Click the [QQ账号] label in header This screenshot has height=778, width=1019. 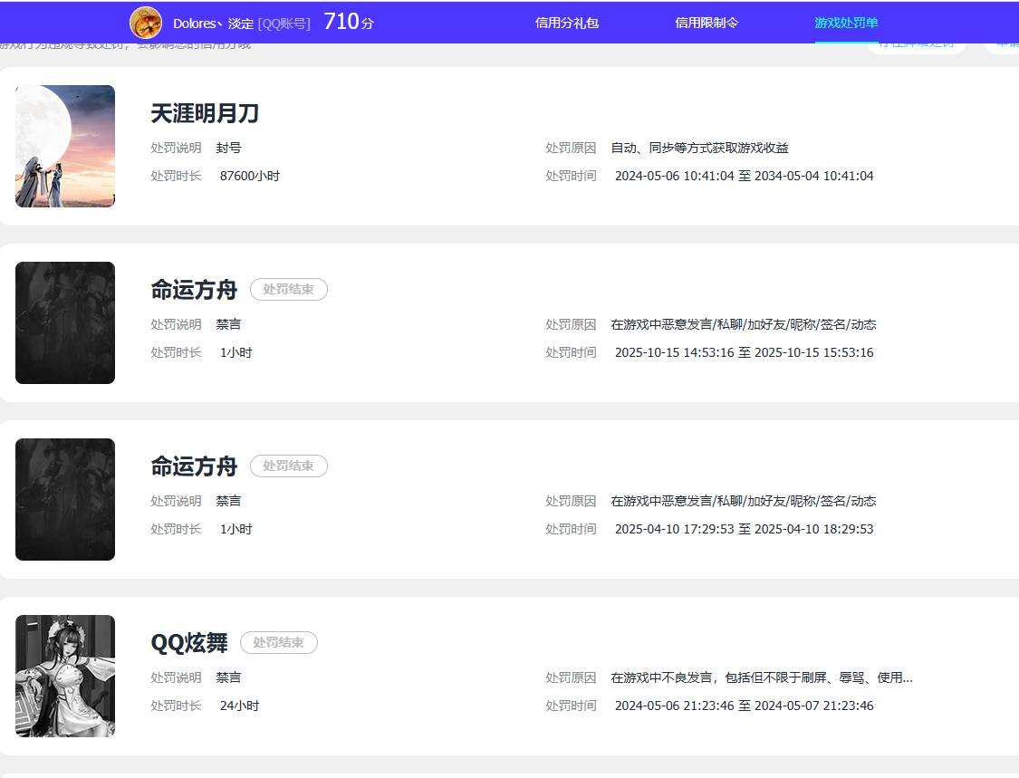(284, 24)
